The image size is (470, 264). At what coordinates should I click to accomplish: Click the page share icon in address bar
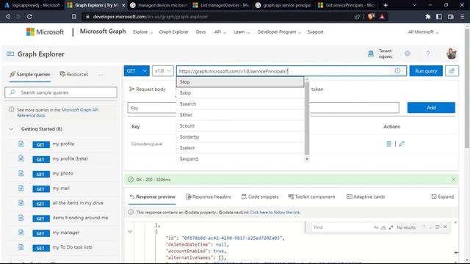click(357, 17)
